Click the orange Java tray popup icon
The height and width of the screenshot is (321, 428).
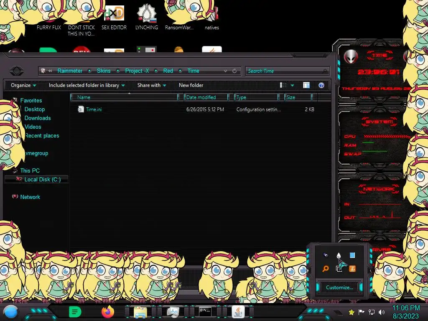point(352,269)
